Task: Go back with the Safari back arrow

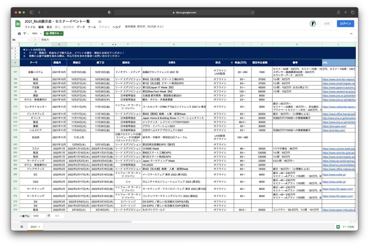Action: point(39,12)
